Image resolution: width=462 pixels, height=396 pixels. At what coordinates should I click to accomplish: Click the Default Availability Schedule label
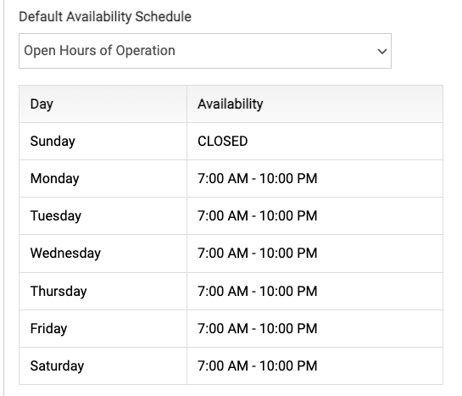click(105, 17)
